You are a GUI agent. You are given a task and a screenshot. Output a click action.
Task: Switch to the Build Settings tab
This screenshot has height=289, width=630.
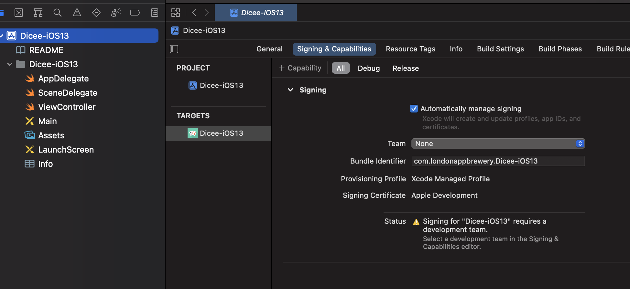click(500, 49)
